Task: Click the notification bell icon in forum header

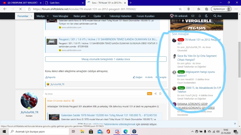Action: (200, 16)
